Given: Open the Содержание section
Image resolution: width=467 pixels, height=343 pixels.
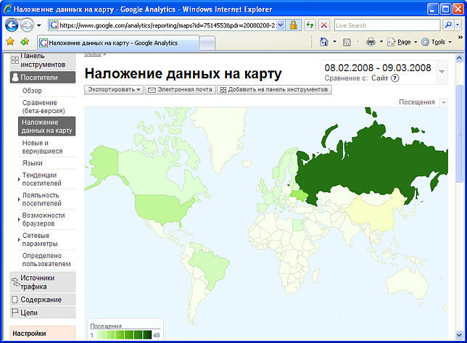Looking at the screenshot, I should click(x=43, y=299).
